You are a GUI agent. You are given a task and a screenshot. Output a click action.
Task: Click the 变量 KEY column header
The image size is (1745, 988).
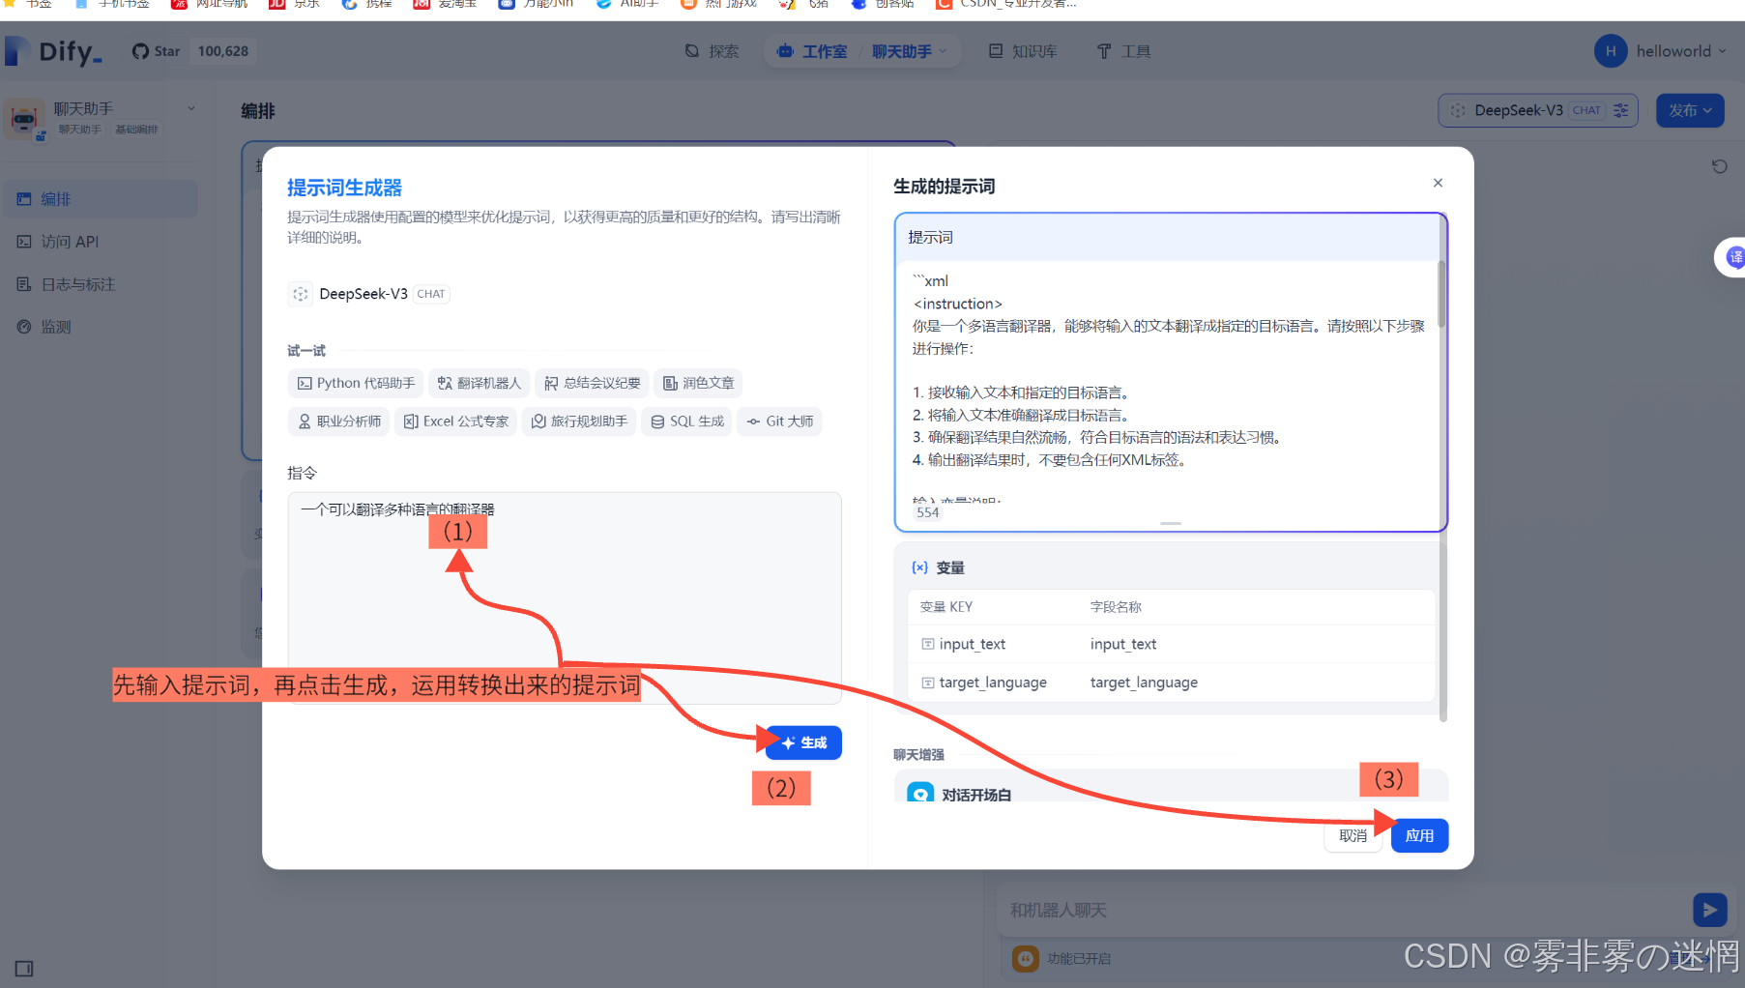[946, 607]
